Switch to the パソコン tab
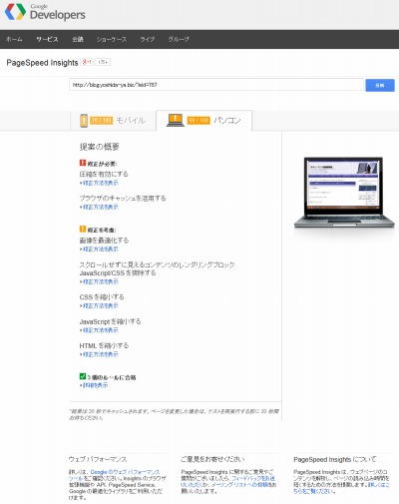399x504 pixels. pos(203,120)
